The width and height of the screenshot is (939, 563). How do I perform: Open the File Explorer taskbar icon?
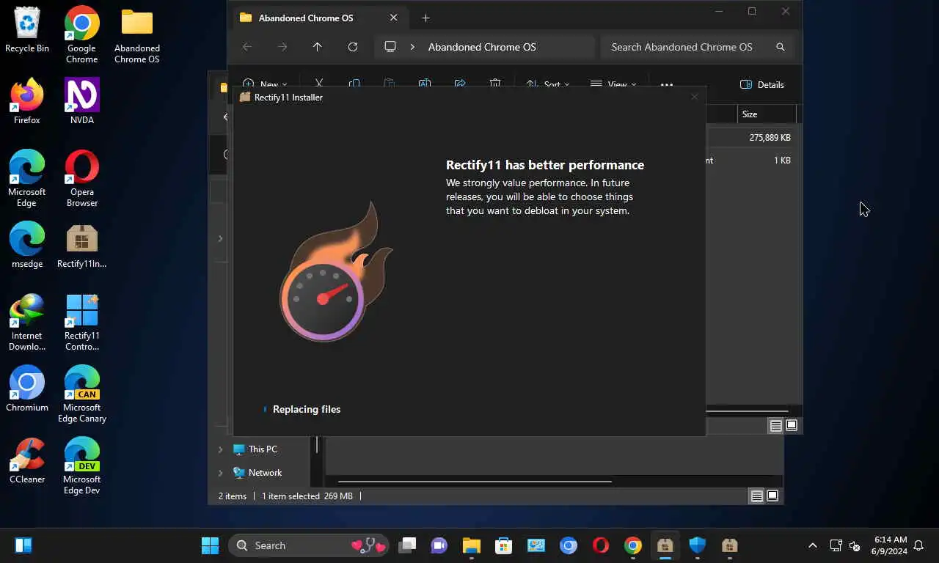click(x=471, y=545)
